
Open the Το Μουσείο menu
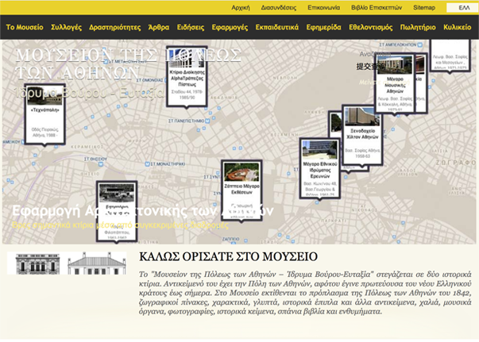pyautogui.click(x=25, y=27)
